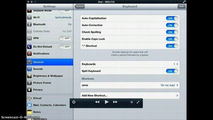The height and width of the screenshot is (120, 213).
Task: Rewind using the playback bar button
Action: click(x=97, y=102)
